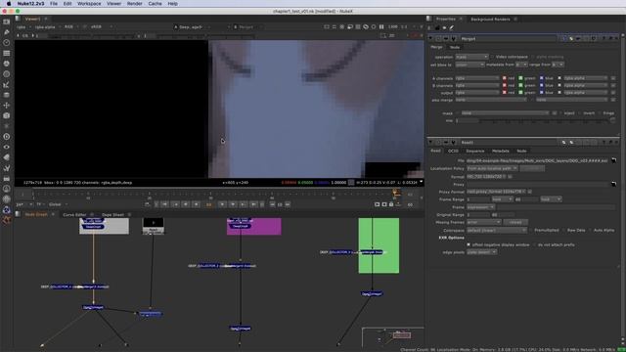Viewport: 626px width, 352px height.
Task: Open the Workspace menu
Action: point(89,4)
